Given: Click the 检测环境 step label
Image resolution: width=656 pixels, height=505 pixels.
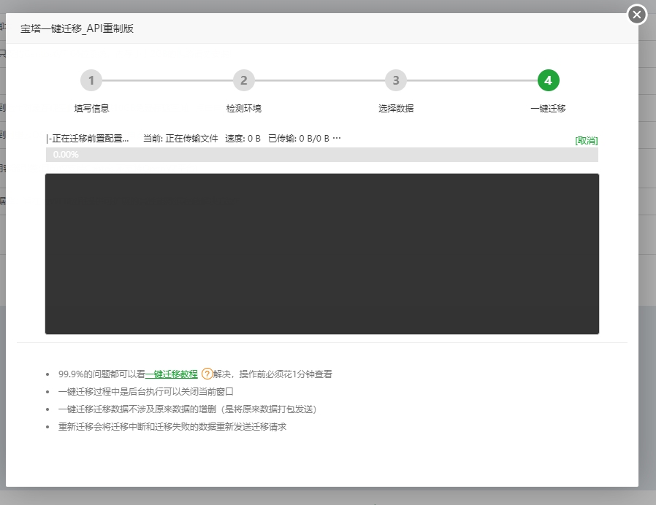Looking at the screenshot, I should tap(243, 109).
